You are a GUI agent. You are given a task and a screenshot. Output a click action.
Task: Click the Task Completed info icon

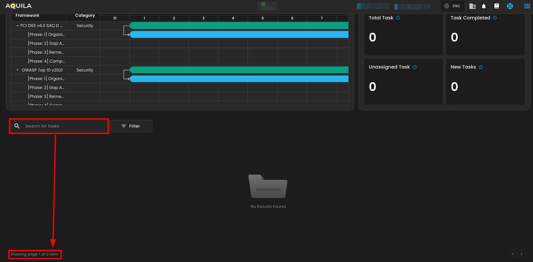pyautogui.click(x=495, y=18)
